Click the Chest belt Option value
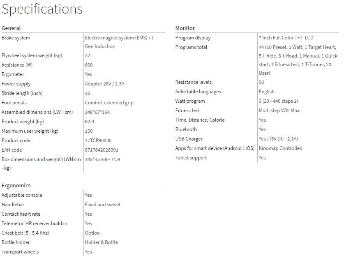Viewport: 344px width, 258px height. tap(92, 233)
